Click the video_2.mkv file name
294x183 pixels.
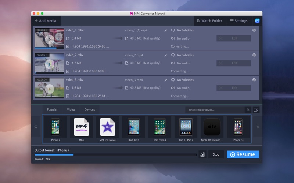point(75,55)
